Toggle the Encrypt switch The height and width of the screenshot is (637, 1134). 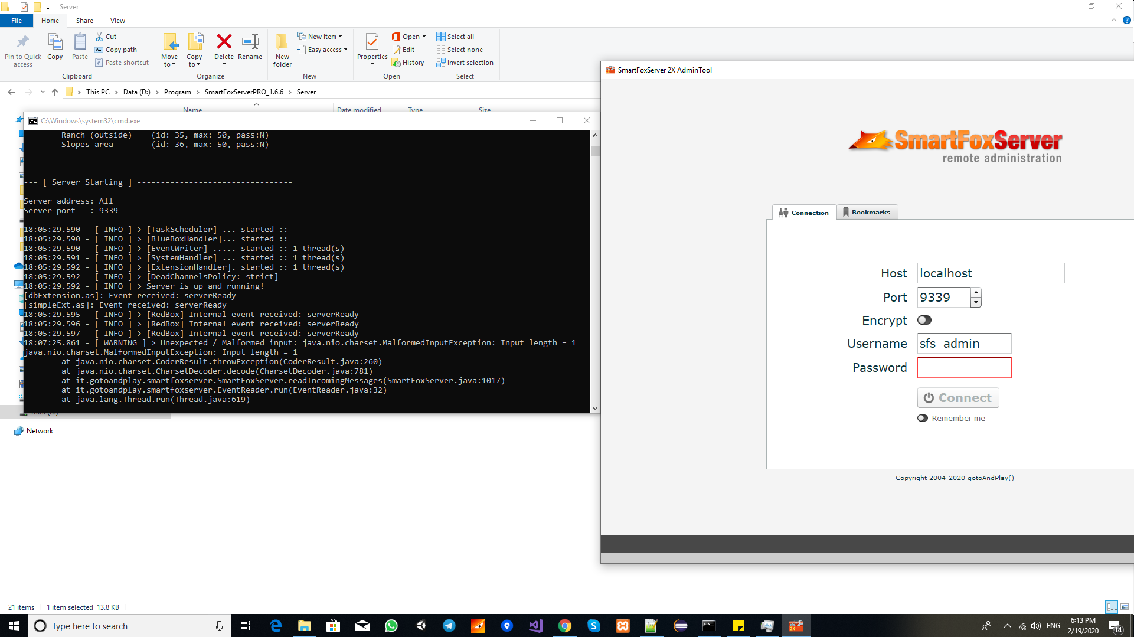coord(924,320)
